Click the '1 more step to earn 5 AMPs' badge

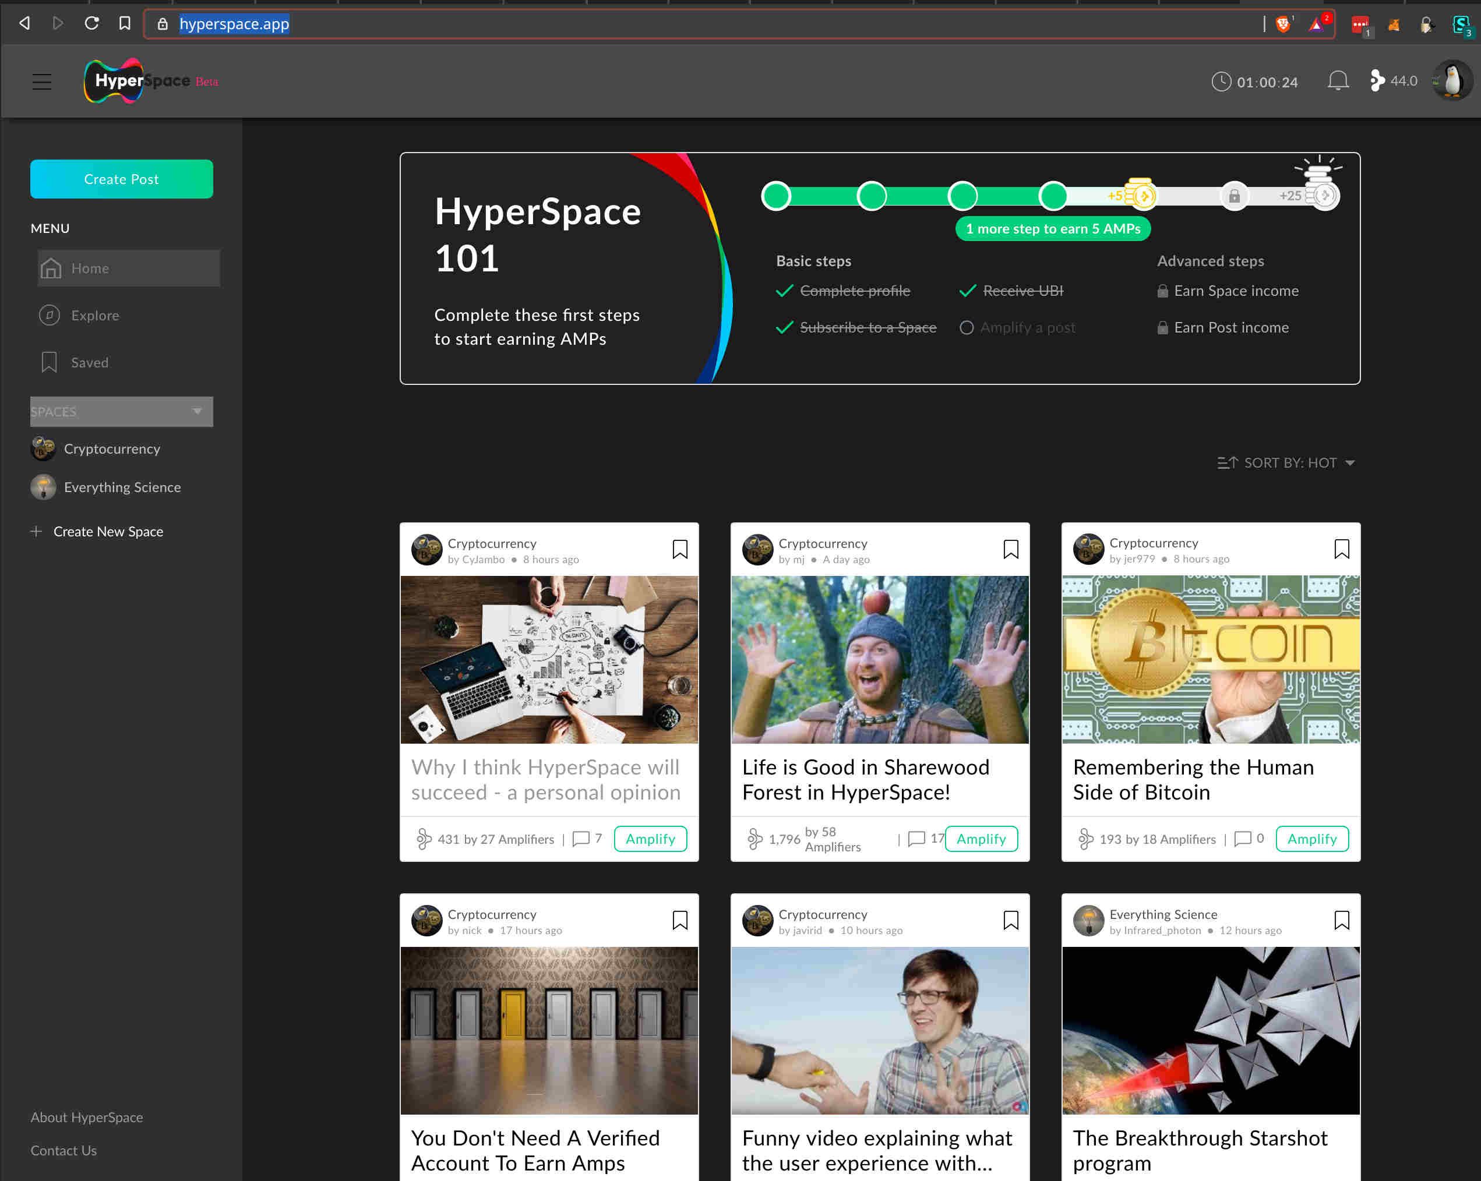tap(1052, 229)
